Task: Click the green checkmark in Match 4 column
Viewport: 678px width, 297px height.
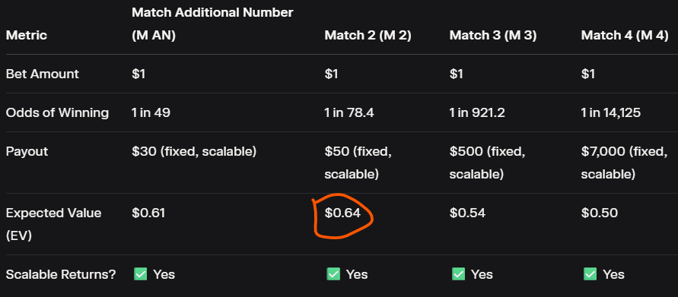Action: coord(590,273)
